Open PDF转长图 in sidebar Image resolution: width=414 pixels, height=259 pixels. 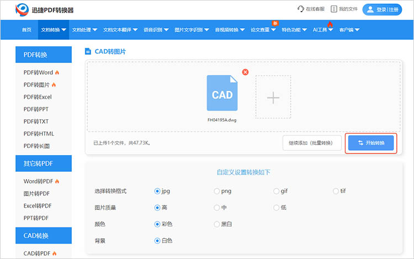coord(36,146)
